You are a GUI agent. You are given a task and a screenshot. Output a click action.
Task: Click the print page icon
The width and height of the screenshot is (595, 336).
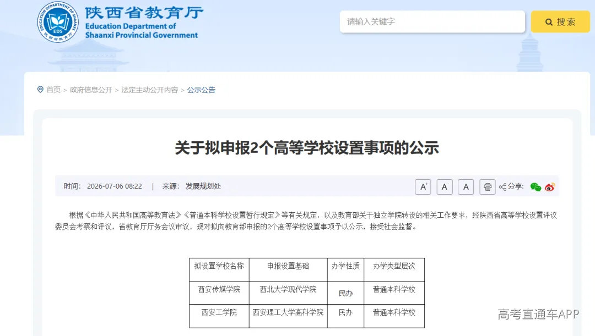(x=488, y=187)
